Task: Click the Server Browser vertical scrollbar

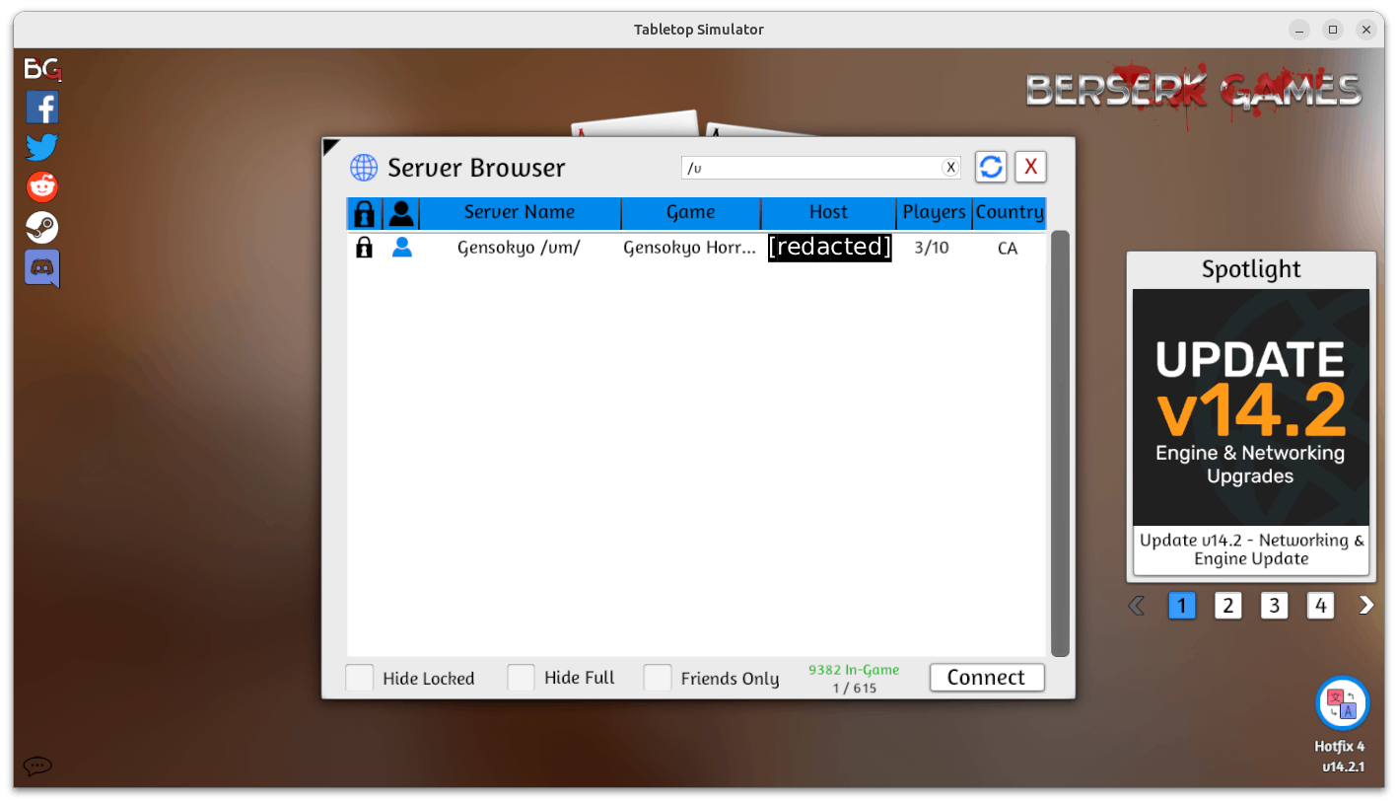Action: click(1060, 443)
